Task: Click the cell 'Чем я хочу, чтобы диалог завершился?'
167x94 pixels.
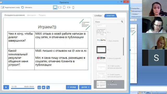Action: pyautogui.click(x=21, y=40)
